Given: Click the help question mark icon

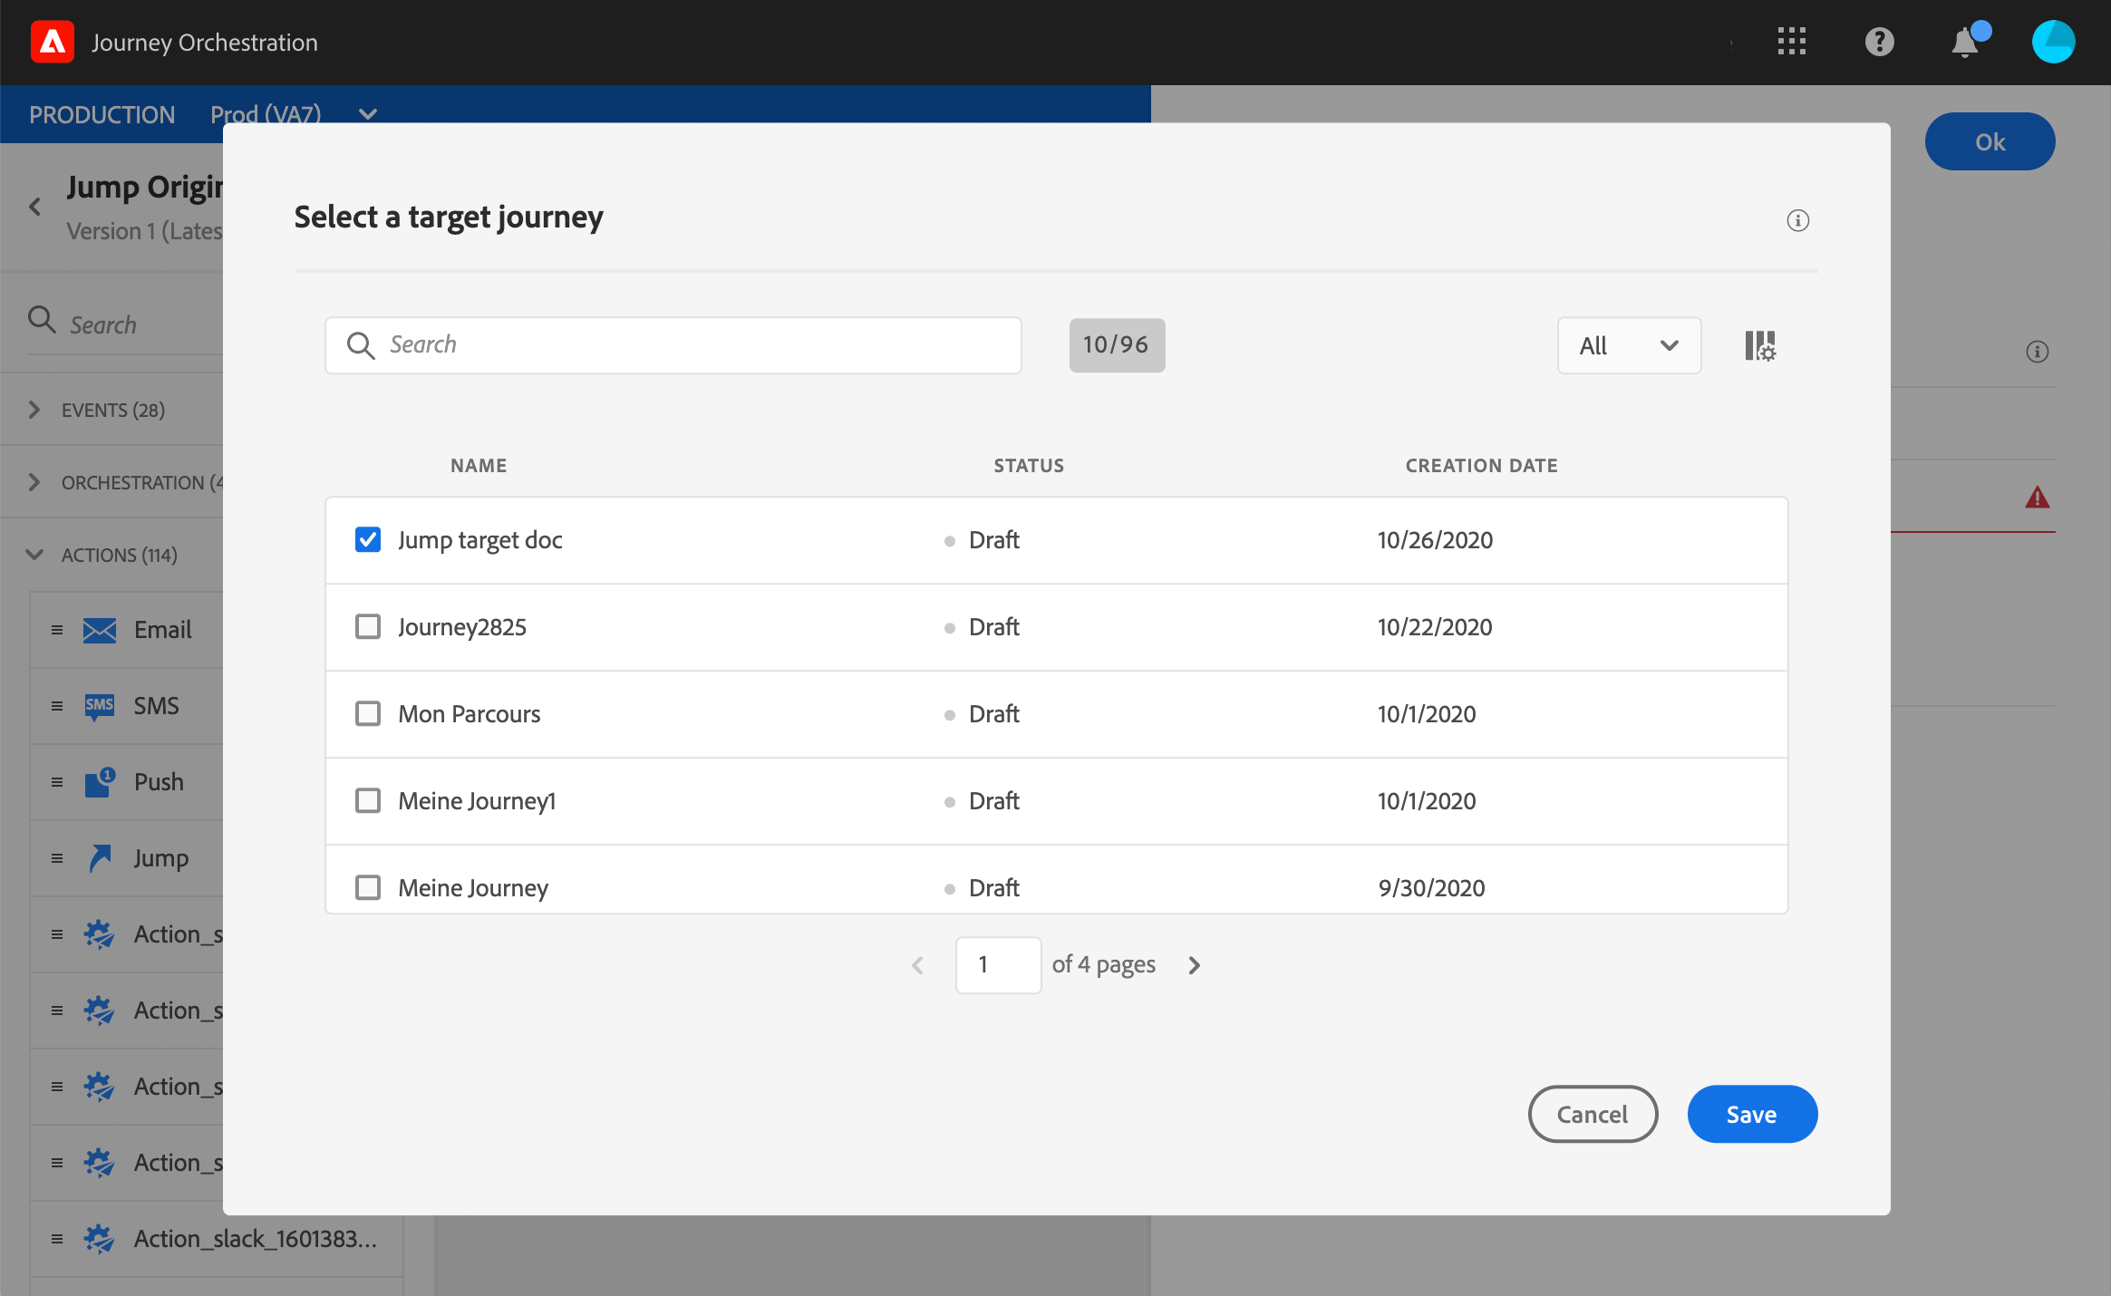Looking at the screenshot, I should (1879, 42).
